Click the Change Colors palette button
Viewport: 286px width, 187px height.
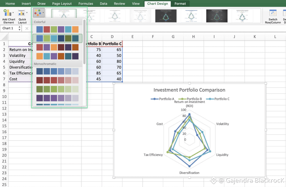pos(39,13)
